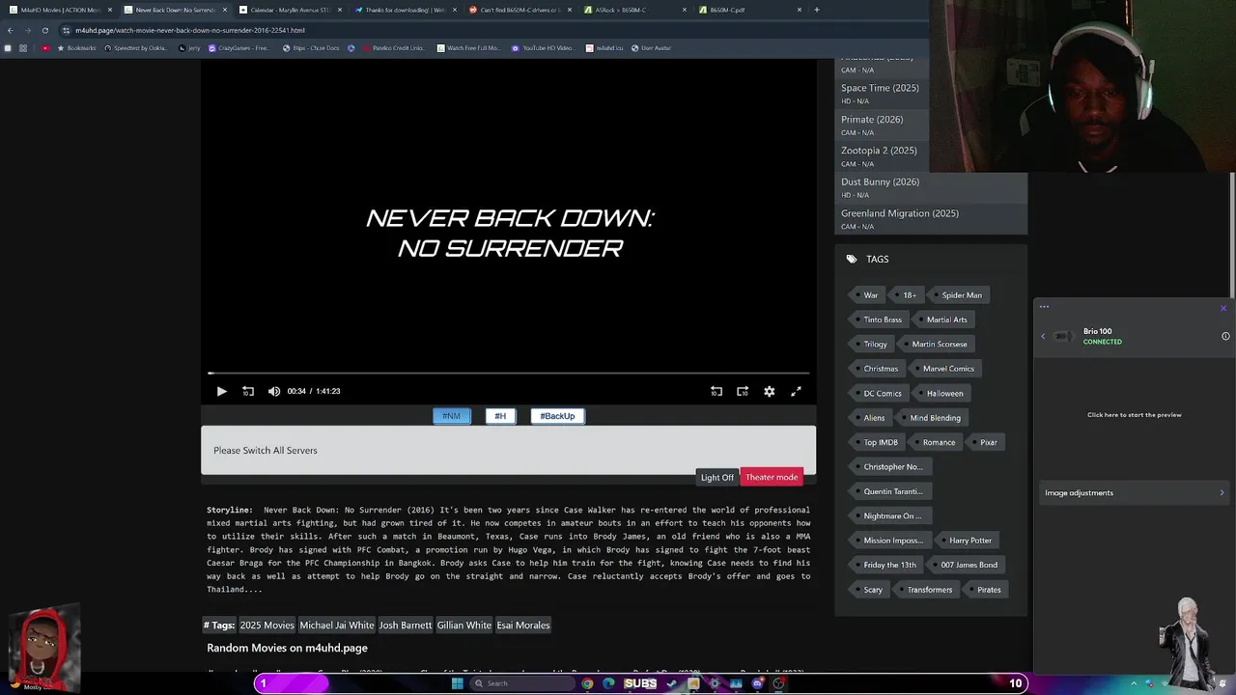Open the three-dot menu in the Brio panel
Viewport: 1236px width, 695px height.
pos(1044,307)
